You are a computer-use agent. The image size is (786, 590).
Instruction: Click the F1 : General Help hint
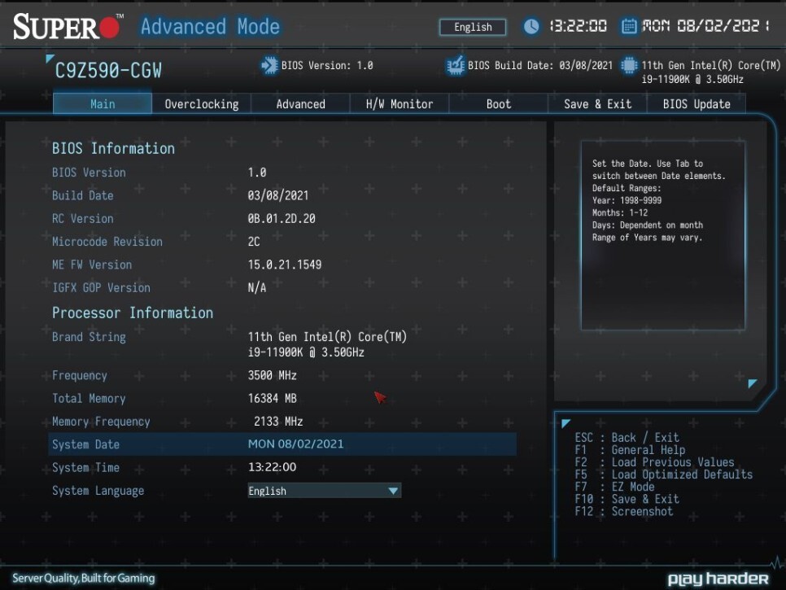630,450
